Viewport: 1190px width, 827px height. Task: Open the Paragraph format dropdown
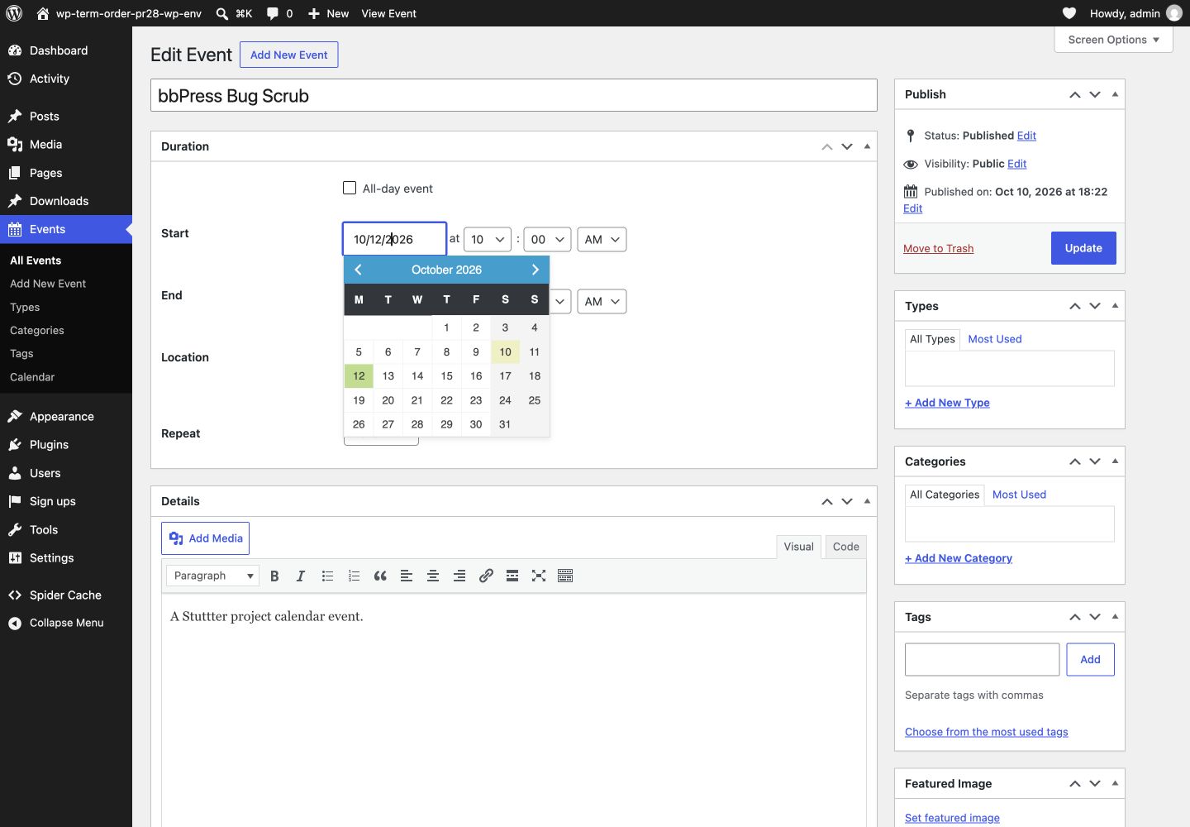(212, 576)
